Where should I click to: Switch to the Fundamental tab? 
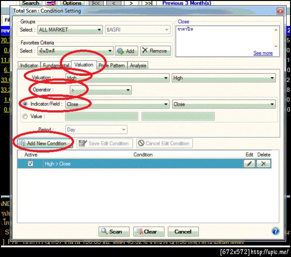(x=56, y=66)
